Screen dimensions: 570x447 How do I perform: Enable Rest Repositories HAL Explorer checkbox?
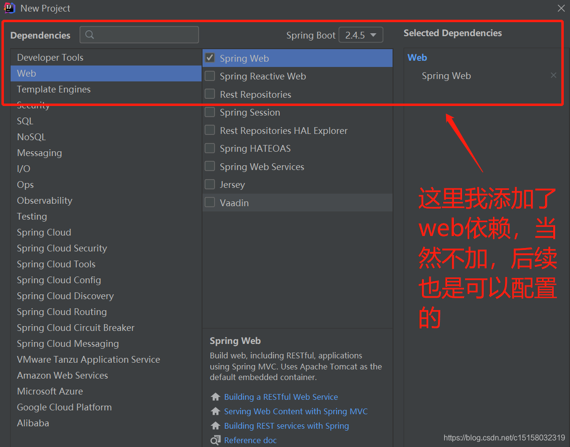[210, 130]
